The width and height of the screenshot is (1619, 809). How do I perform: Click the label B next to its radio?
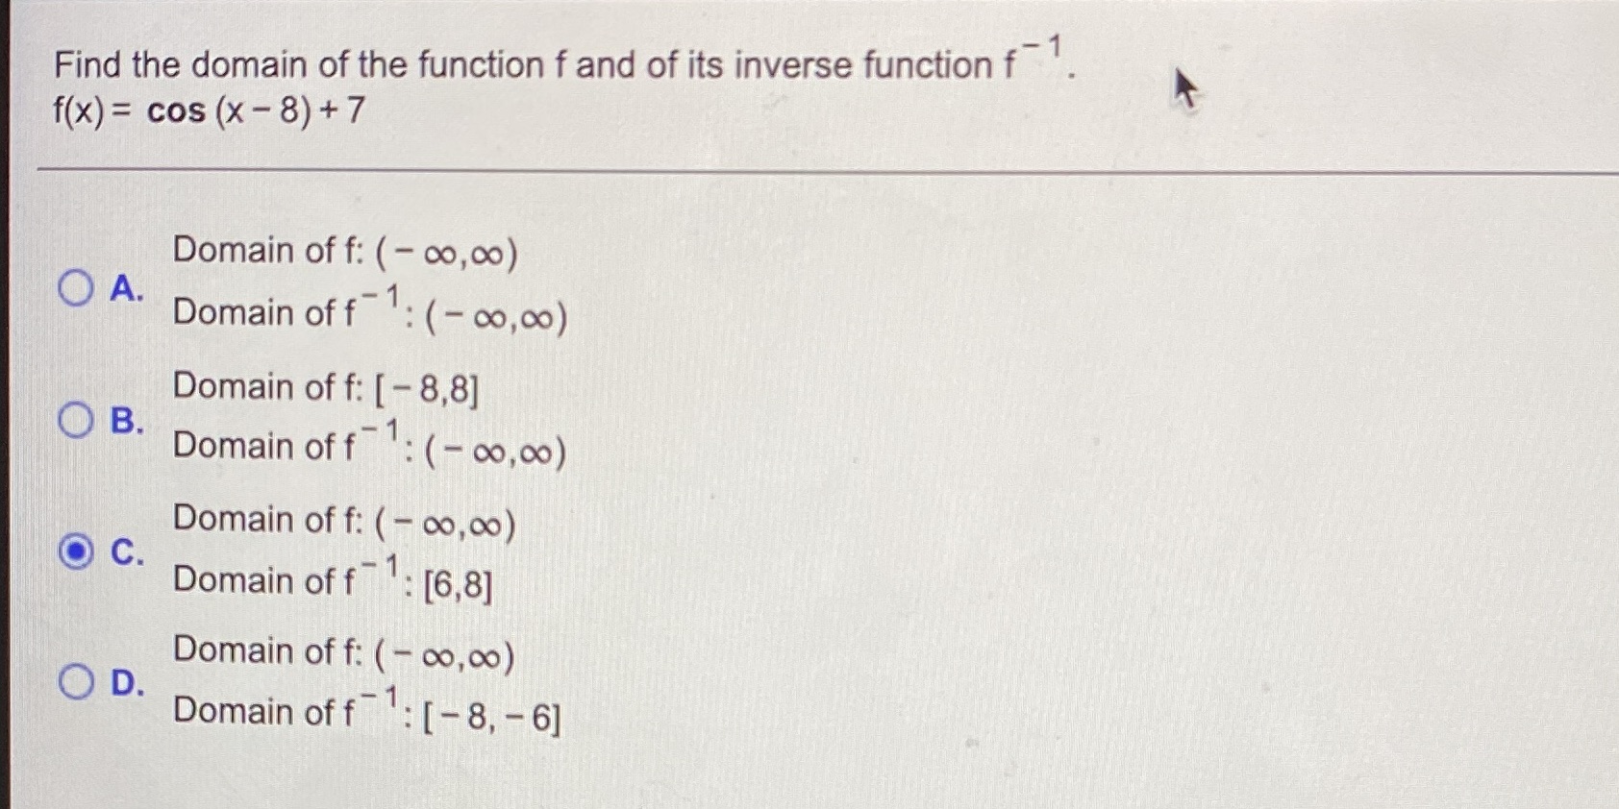coord(123,420)
